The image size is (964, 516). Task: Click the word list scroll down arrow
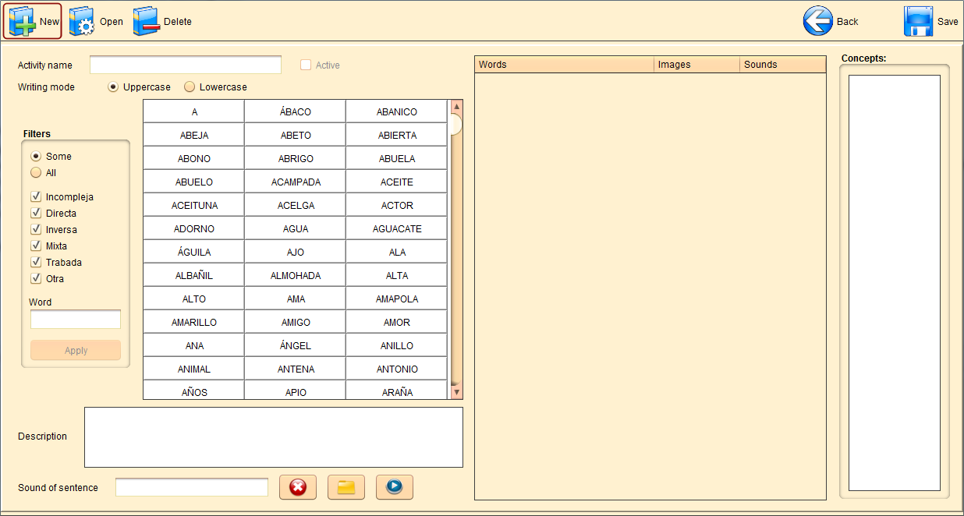(457, 392)
